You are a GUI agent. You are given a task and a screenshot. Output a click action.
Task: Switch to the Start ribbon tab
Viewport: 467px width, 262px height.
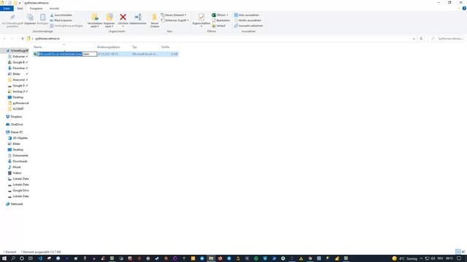20,8
